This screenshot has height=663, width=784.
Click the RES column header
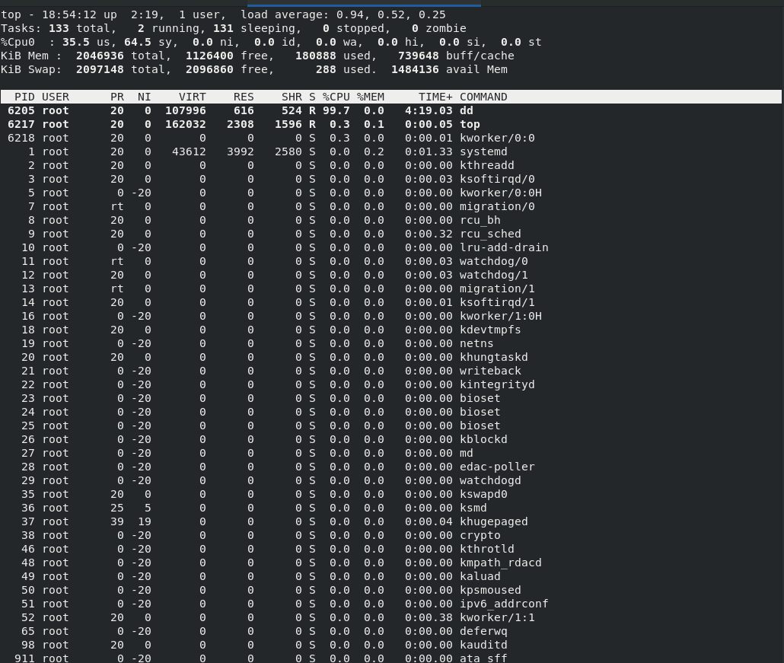pos(244,97)
